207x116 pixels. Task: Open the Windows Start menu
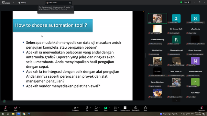pos(3,114)
